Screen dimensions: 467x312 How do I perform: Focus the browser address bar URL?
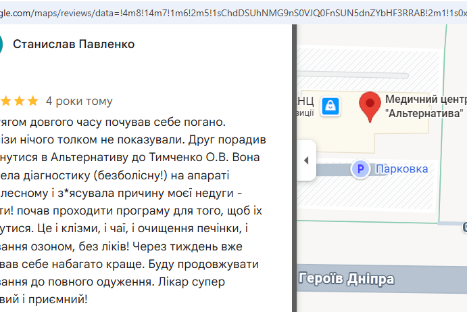tap(234, 13)
